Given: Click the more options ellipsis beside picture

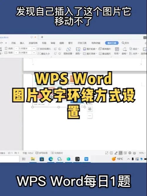Looking at the screenshot, I should coord(90,116).
